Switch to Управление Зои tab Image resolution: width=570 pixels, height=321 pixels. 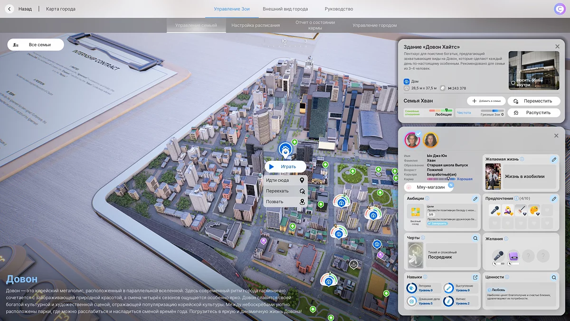pos(232,9)
